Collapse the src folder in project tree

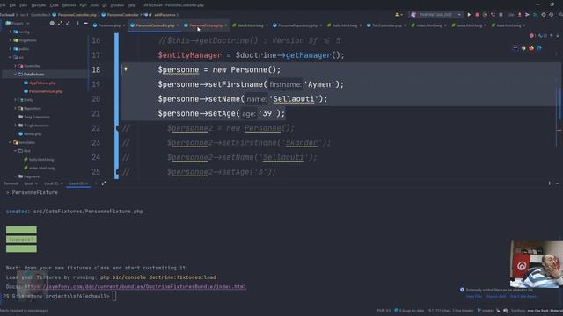point(11,57)
